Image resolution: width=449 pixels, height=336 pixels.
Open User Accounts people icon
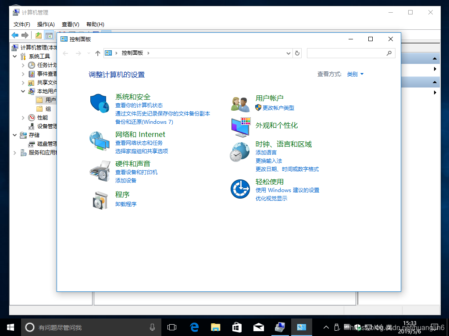(x=240, y=104)
